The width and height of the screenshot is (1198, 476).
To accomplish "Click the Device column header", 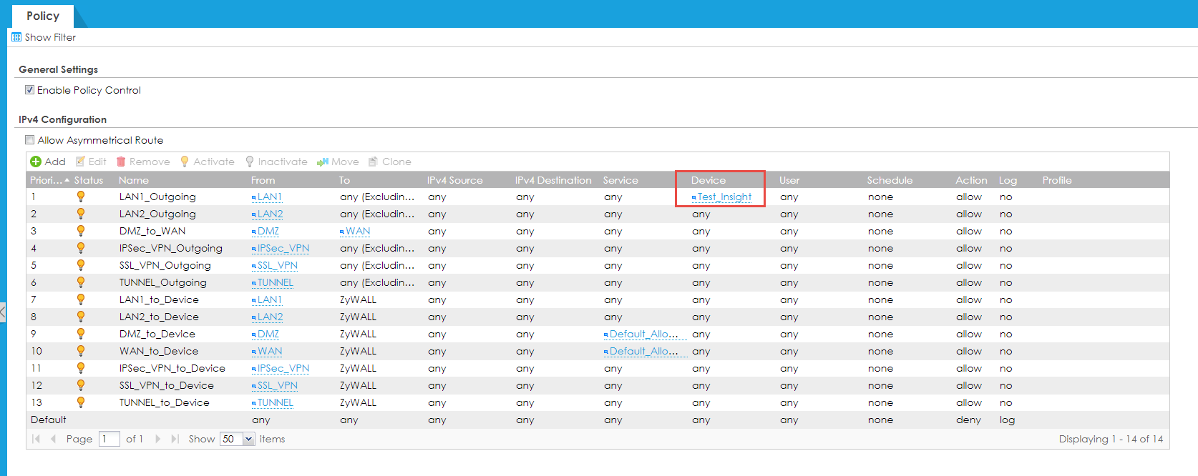I will [x=708, y=180].
